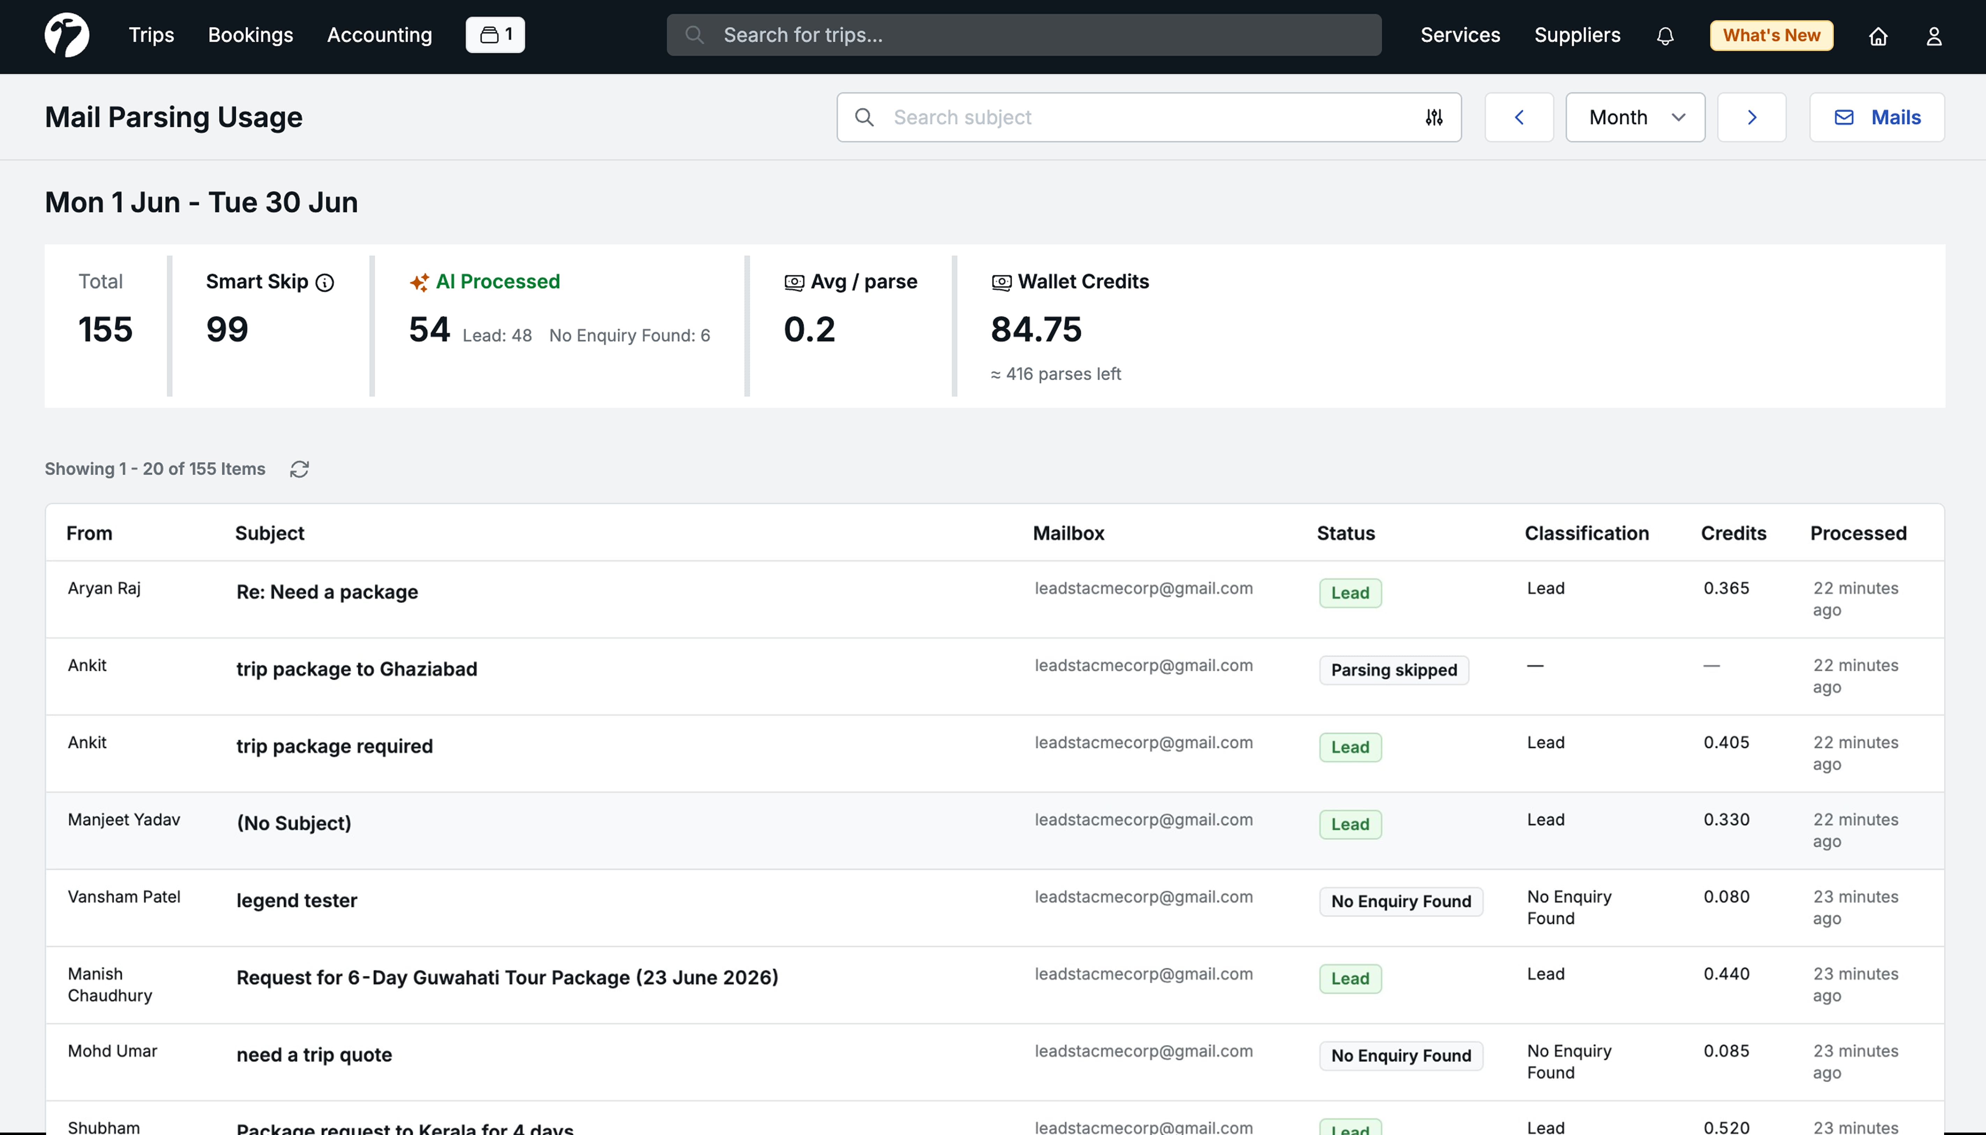
Task: Click the Smart Skip 99 value
Action: [x=227, y=330]
